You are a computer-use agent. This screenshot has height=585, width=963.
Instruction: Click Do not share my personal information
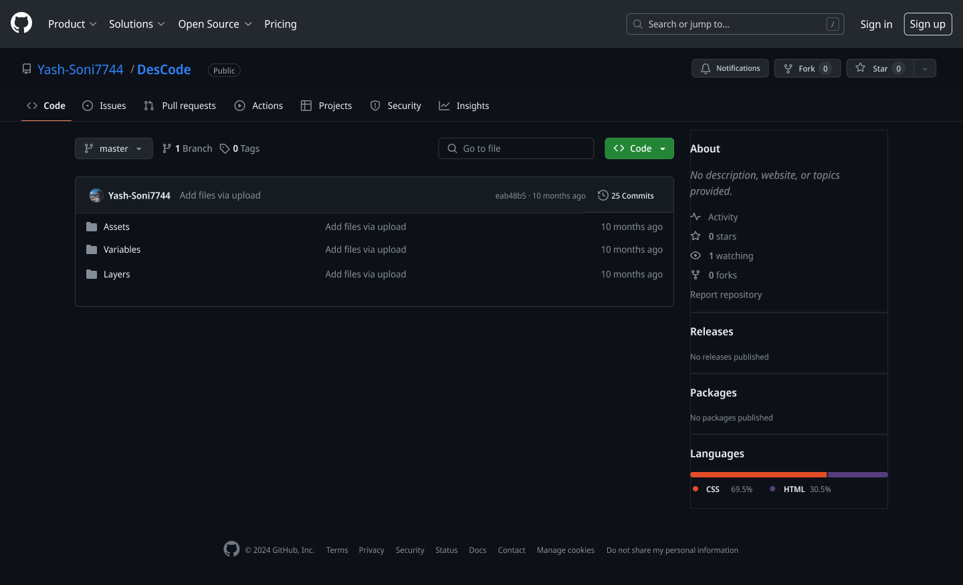pos(672,550)
